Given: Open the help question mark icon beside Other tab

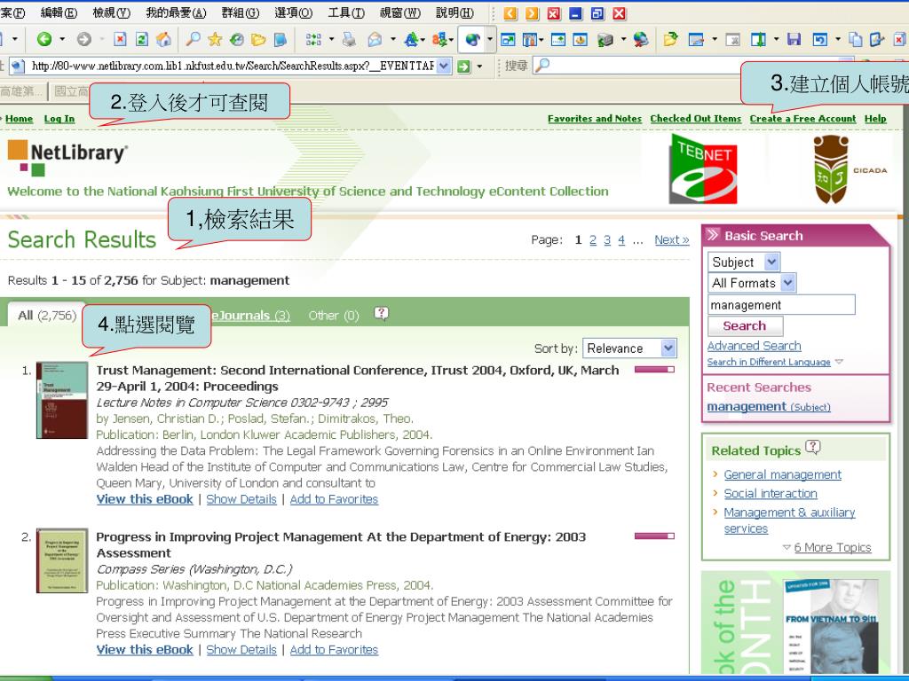Looking at the screenshot, I should [381, 313].
